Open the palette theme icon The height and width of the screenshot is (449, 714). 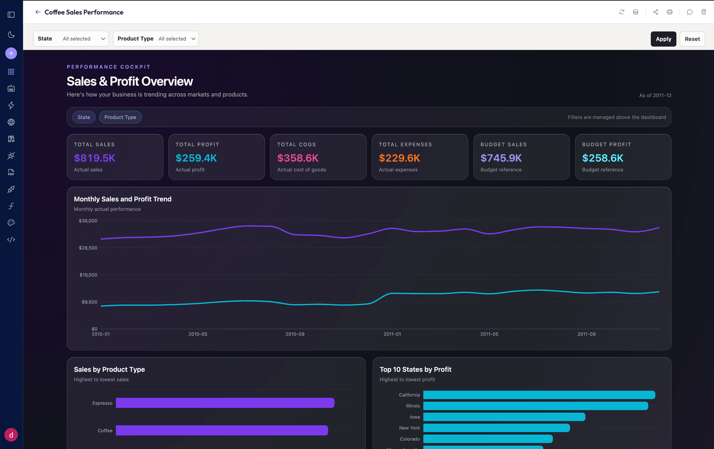pyautogui.click(x=11, y=223)
